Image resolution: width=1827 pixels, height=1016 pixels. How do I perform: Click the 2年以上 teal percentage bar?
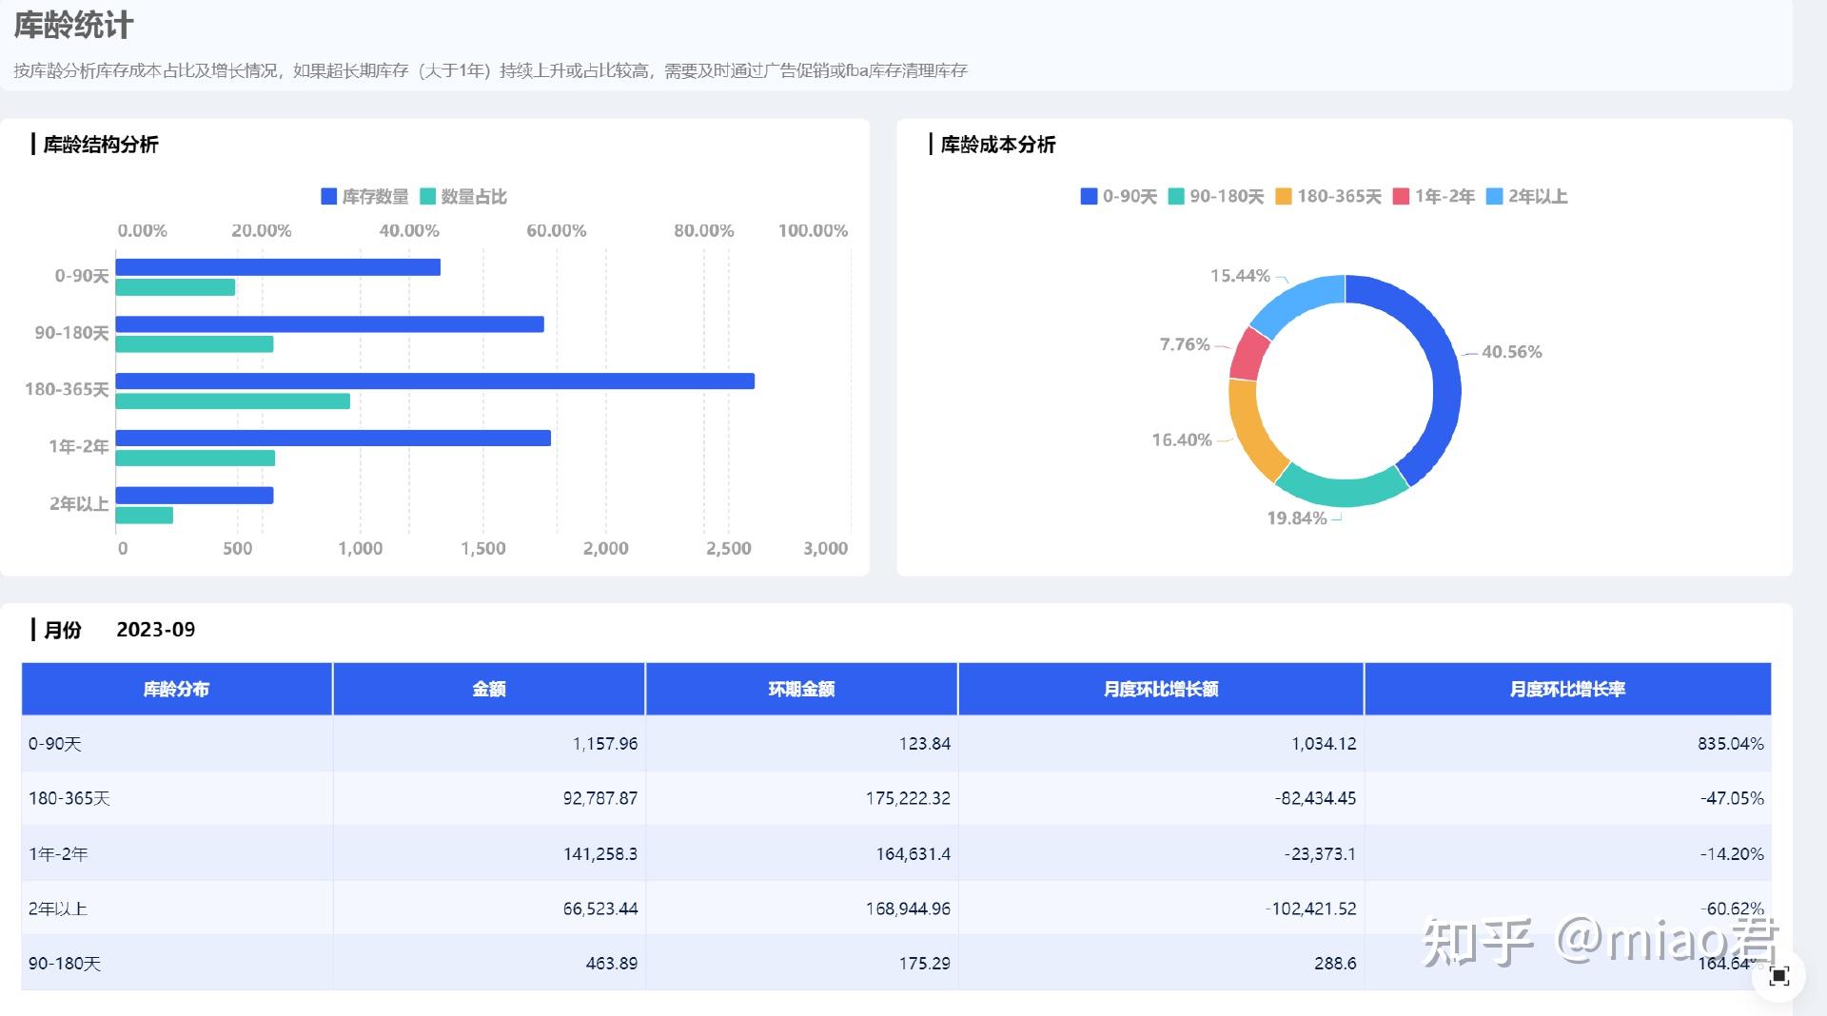click(145, 516)
